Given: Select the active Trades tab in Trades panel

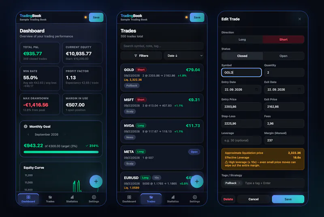Looking at the screenshot, I should click(151, 199).
